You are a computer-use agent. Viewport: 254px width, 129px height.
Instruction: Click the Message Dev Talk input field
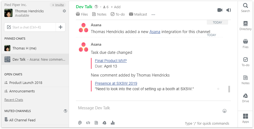tap(149, 108)
